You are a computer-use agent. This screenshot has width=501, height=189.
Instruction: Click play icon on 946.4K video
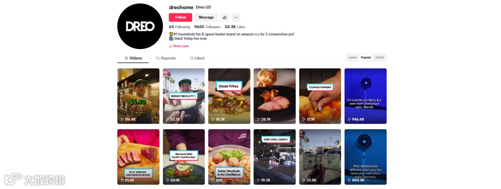coord(349,120)
